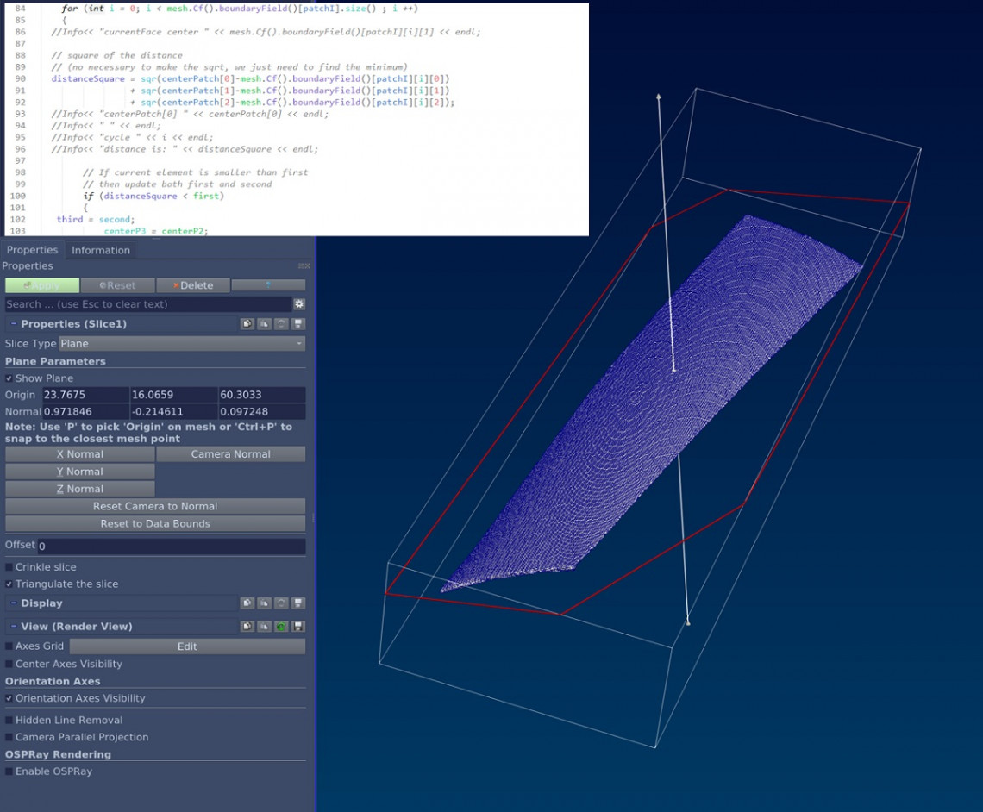Float the Properties panel with the dock icon
This screenshot has width=983, height=812.
click(301, 266)
